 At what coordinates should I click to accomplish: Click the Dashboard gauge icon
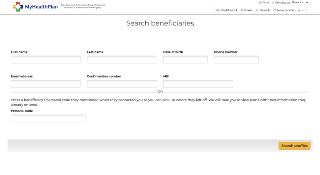pos(217,10)
